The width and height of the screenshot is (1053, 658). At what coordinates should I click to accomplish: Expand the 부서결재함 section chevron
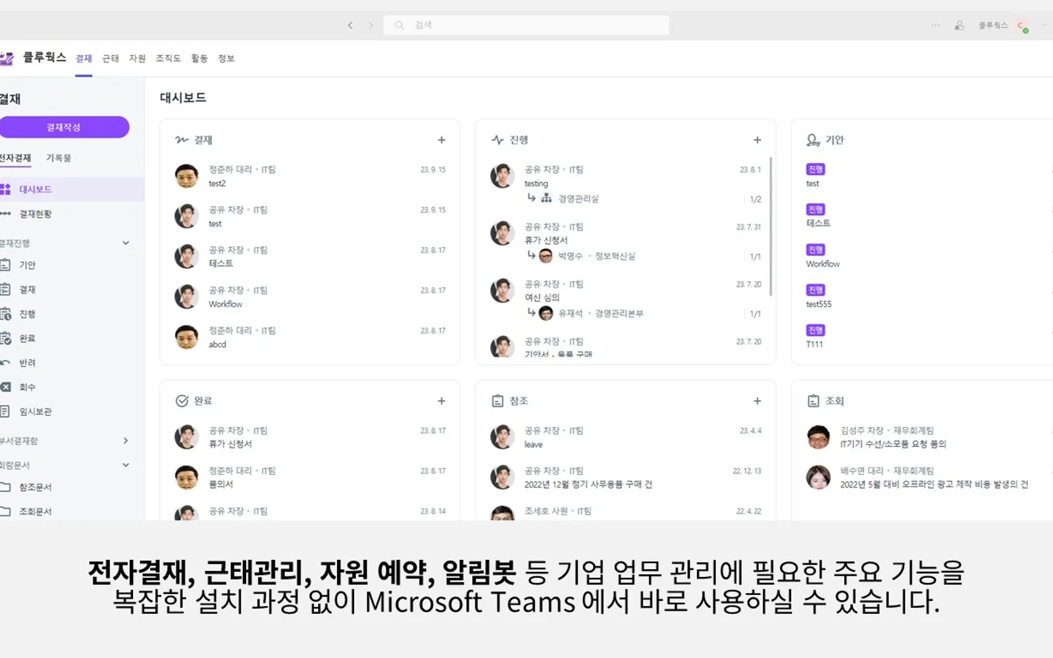click(126, 440)
